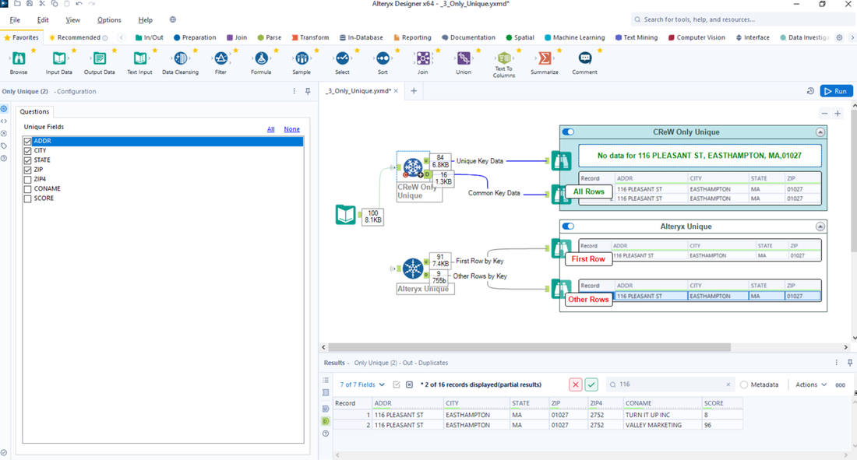Choose the Text Input tool
This screenshot has height=460, width=857.
pyautogui.click(x=140, y=58)
